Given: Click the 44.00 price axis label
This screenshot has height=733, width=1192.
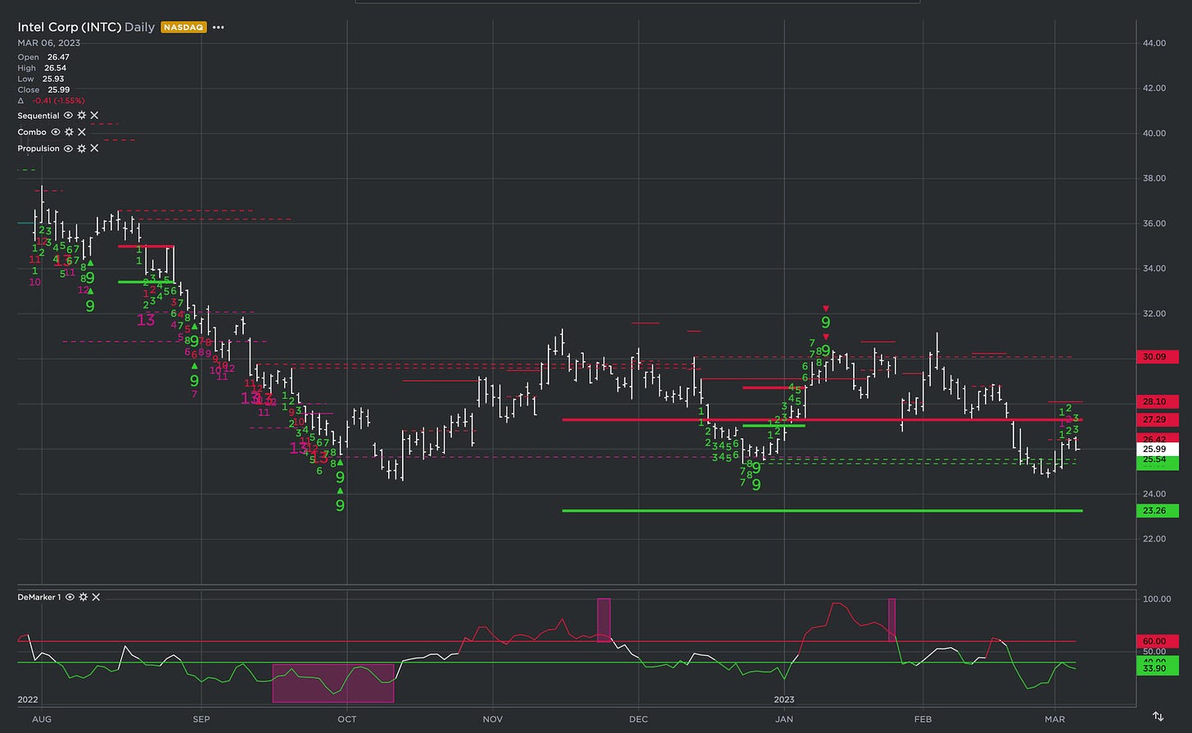Looking at the screenshot, I should [x=1154, y=43].
